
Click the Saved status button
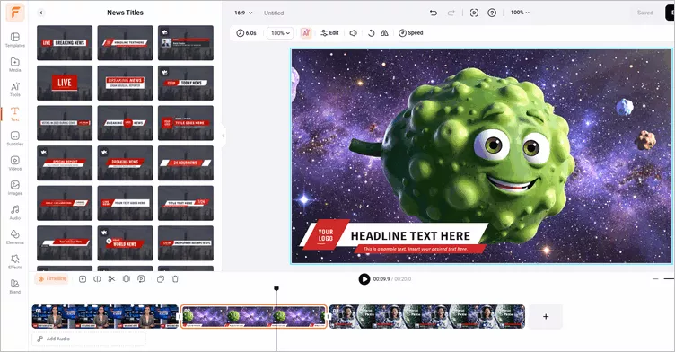[644, 13]
